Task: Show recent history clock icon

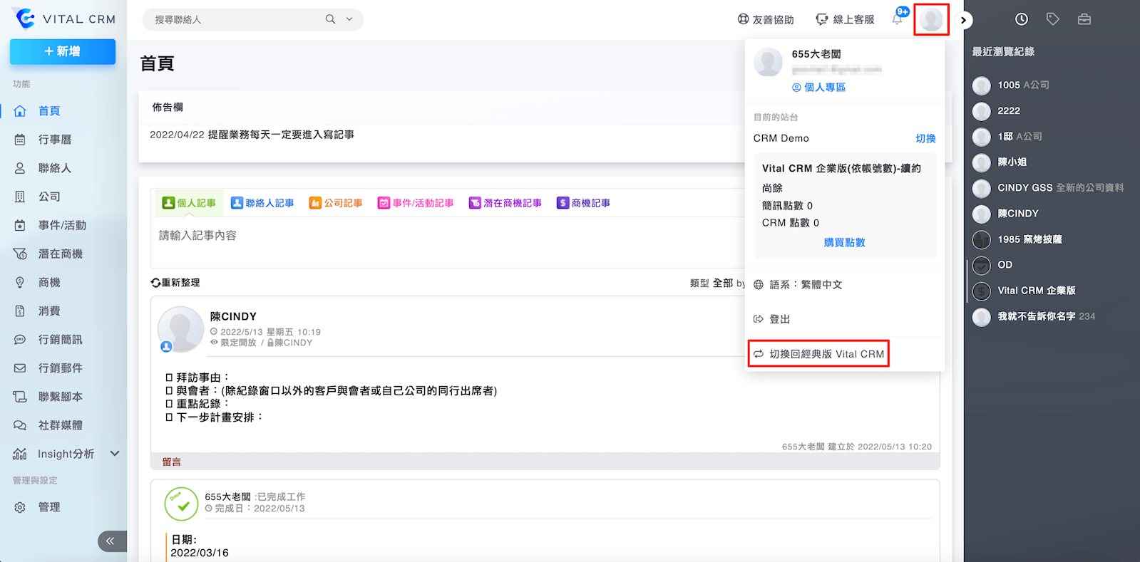Action: point(1022,19)
